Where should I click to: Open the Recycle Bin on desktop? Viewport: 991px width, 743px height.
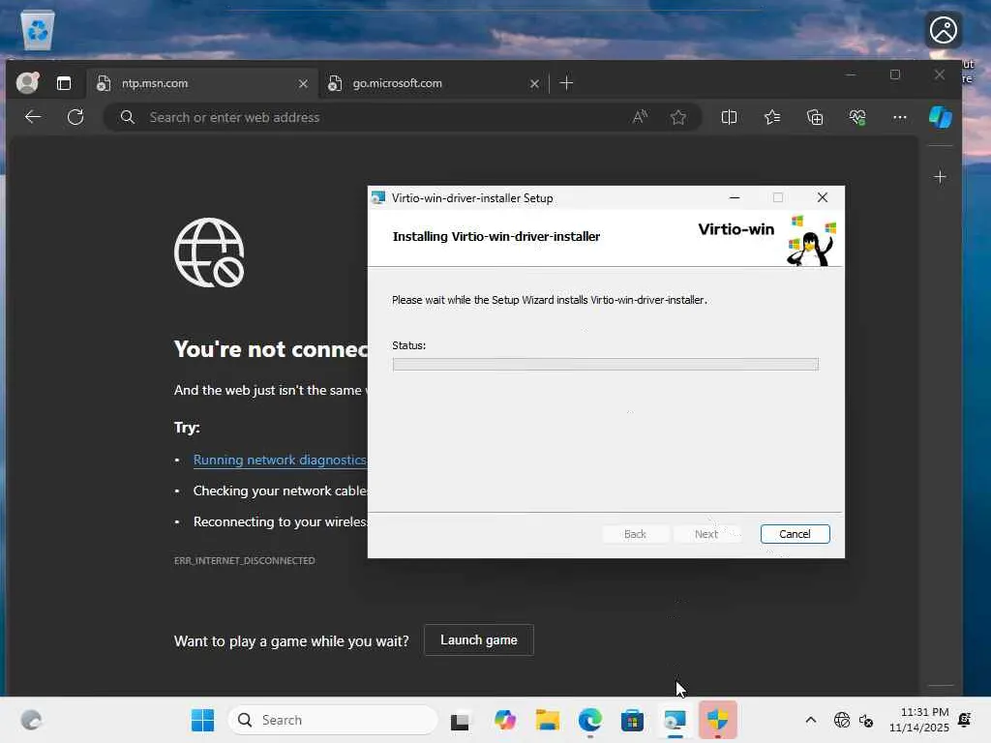pyautogui.click(x=38, y=30)
